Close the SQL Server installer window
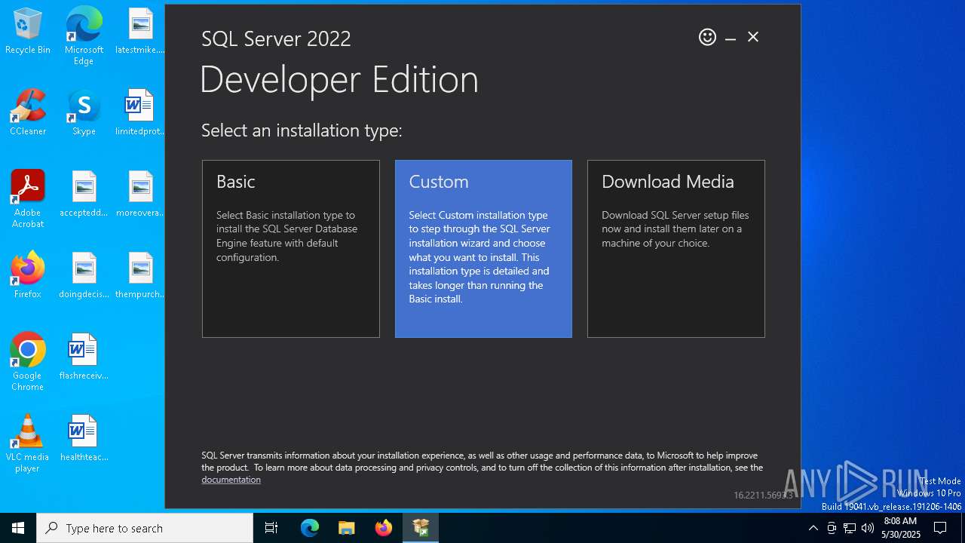Image resolution: width=965 pixels, height=543 pixels. coord(753,37)
